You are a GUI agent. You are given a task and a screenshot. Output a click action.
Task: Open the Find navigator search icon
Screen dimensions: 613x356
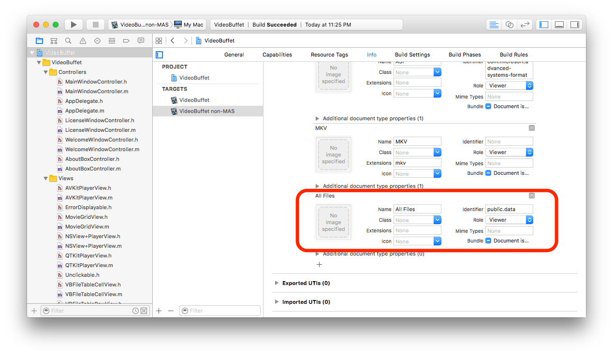click(x=68, y=41)
